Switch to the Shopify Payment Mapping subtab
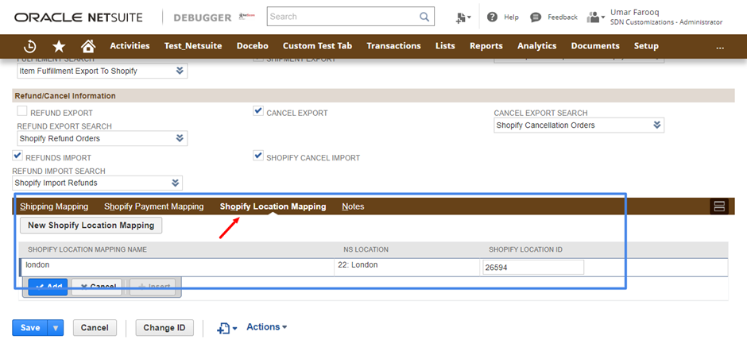747x351 pixels. click(154, 206)
